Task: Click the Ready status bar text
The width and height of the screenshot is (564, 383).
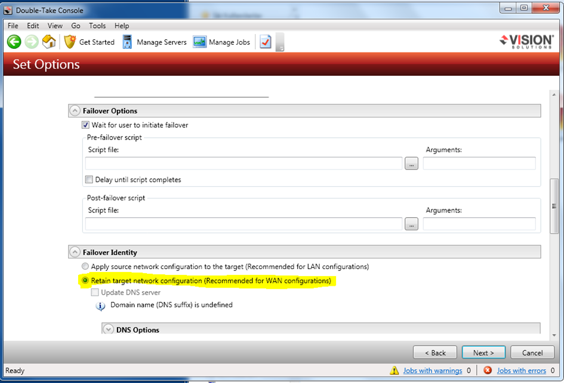Action: point(15,370)
